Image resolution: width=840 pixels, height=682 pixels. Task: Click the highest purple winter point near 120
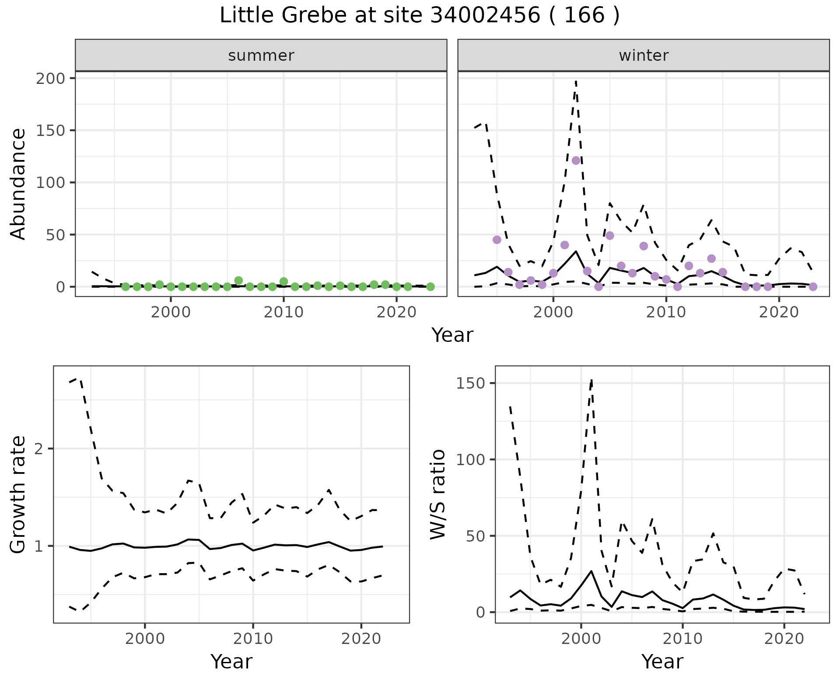[x=576, y=160]
